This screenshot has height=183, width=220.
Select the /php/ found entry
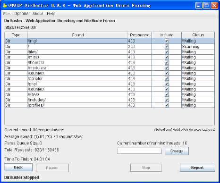[77, 84]
